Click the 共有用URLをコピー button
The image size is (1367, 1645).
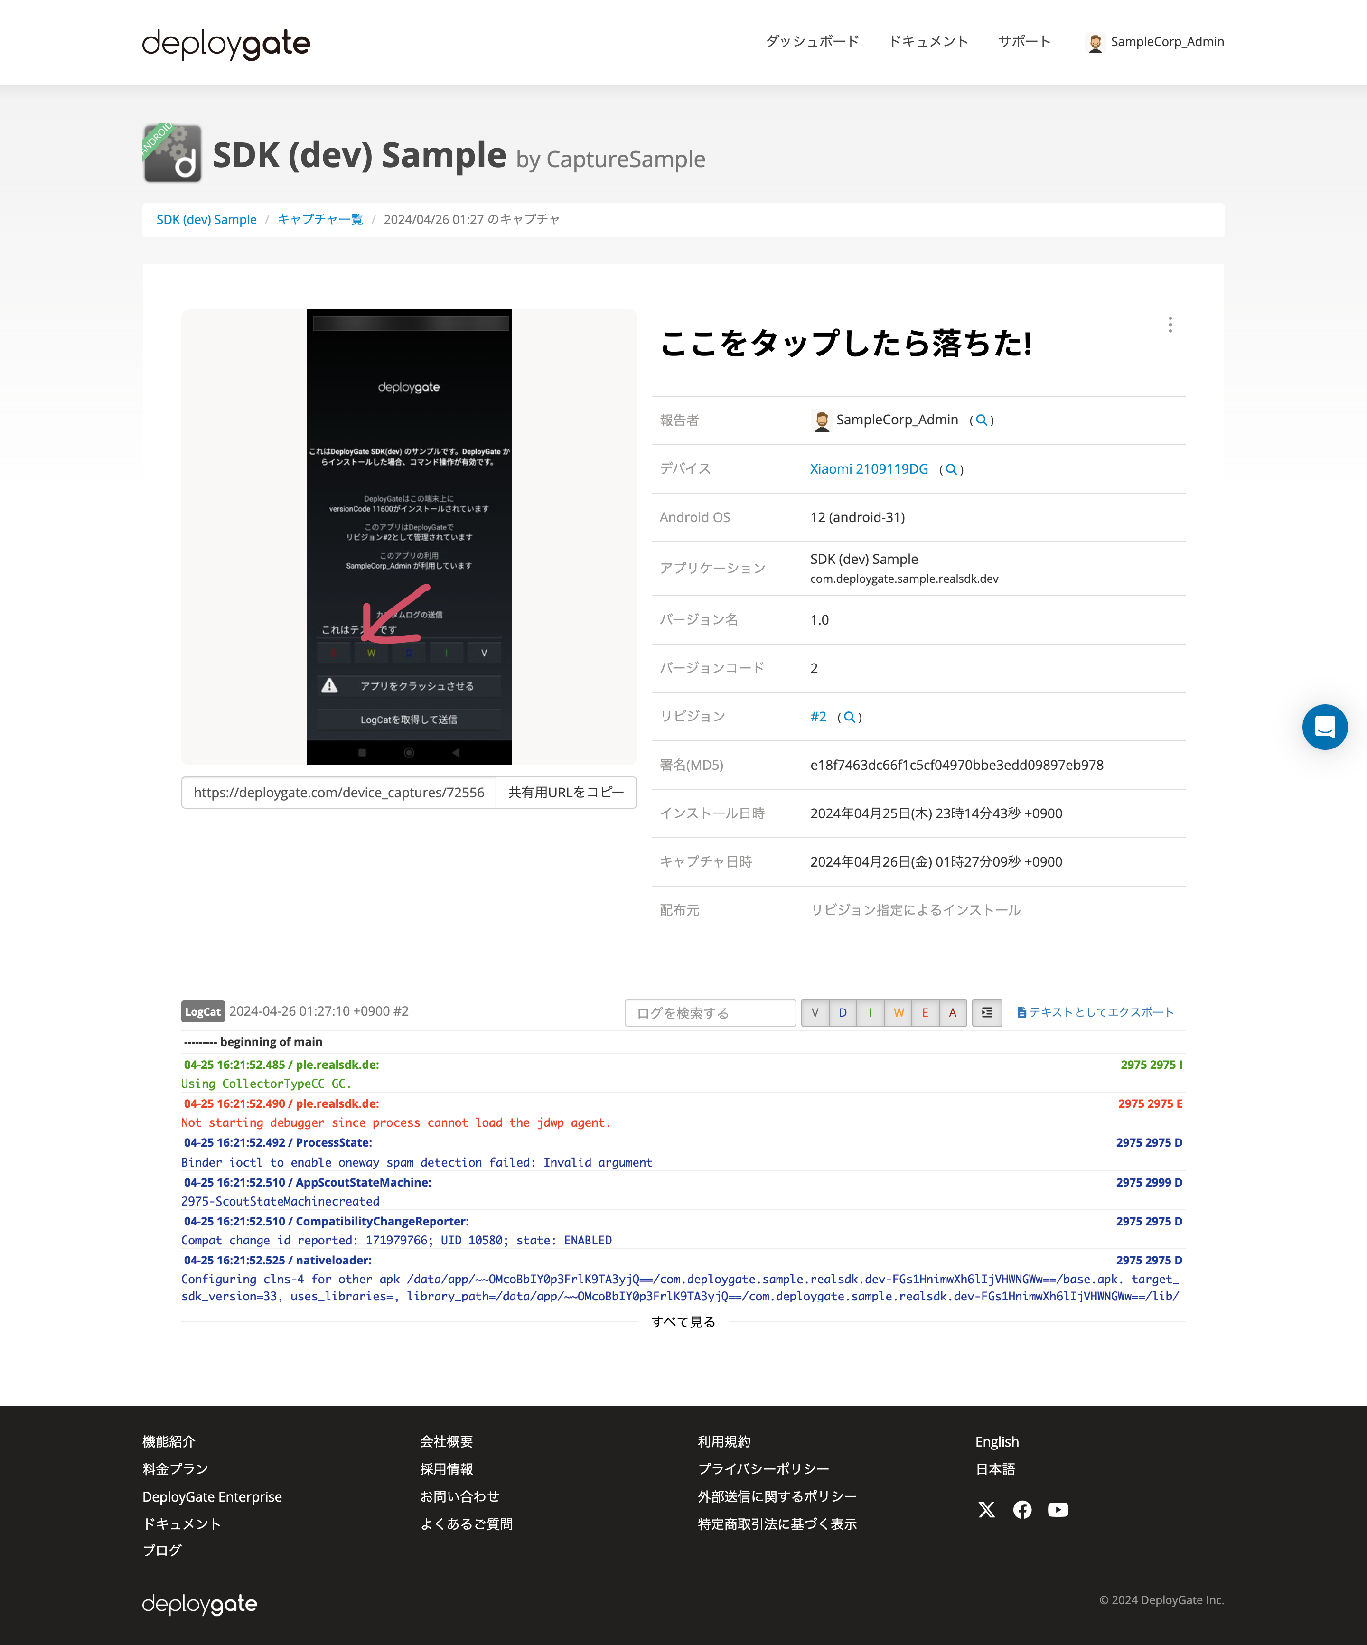pyautogui.click(x=566, y=792)
